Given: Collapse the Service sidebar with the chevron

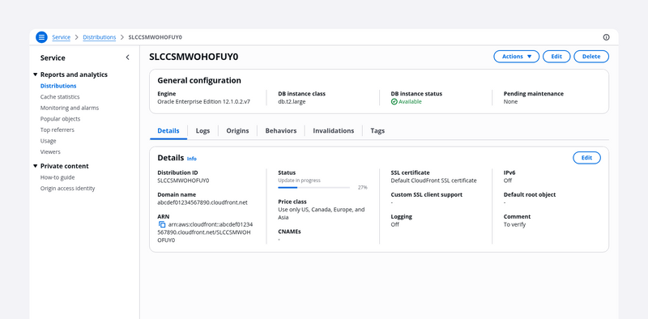Looking at the screenshot, I should [128, 57].
